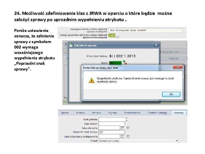The height and width of the screenshot is (154, 205).
Task: Click the Etap sprawy input field
Action: point(112,123)
